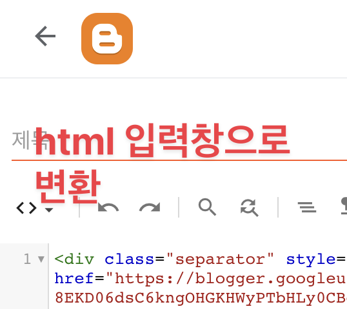Select line number 1 in gutter
Image resolution: width=347 pixels, height=309 pixels.
pos(27,259)
